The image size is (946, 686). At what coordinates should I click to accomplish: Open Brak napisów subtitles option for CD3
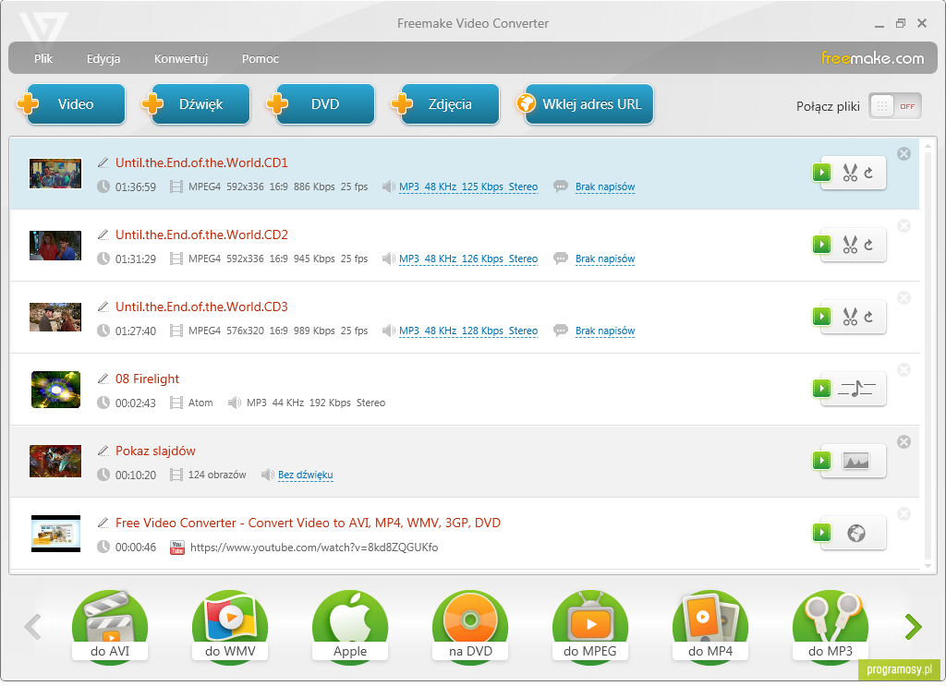click(605, 331)
